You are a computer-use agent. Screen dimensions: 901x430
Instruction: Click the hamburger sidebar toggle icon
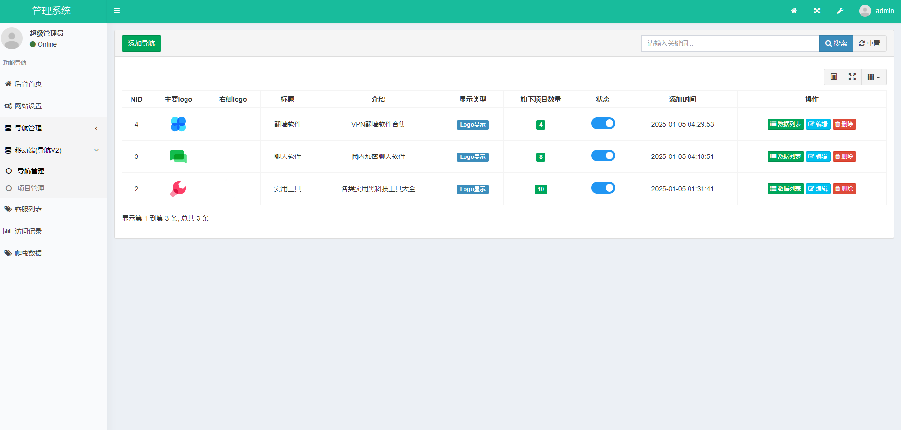[117, 11]
